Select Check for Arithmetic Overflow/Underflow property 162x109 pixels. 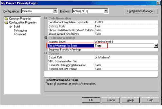tap(71, 30)
